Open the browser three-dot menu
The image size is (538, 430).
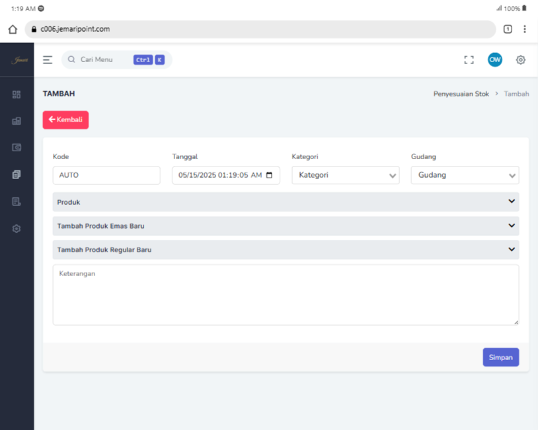525,29
